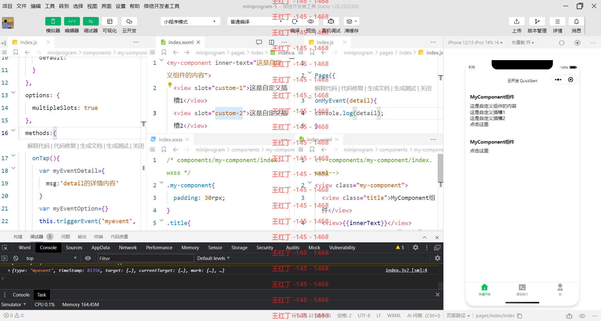
Task: Click the simulator stop record icon
Action: (x=577, y=43)
